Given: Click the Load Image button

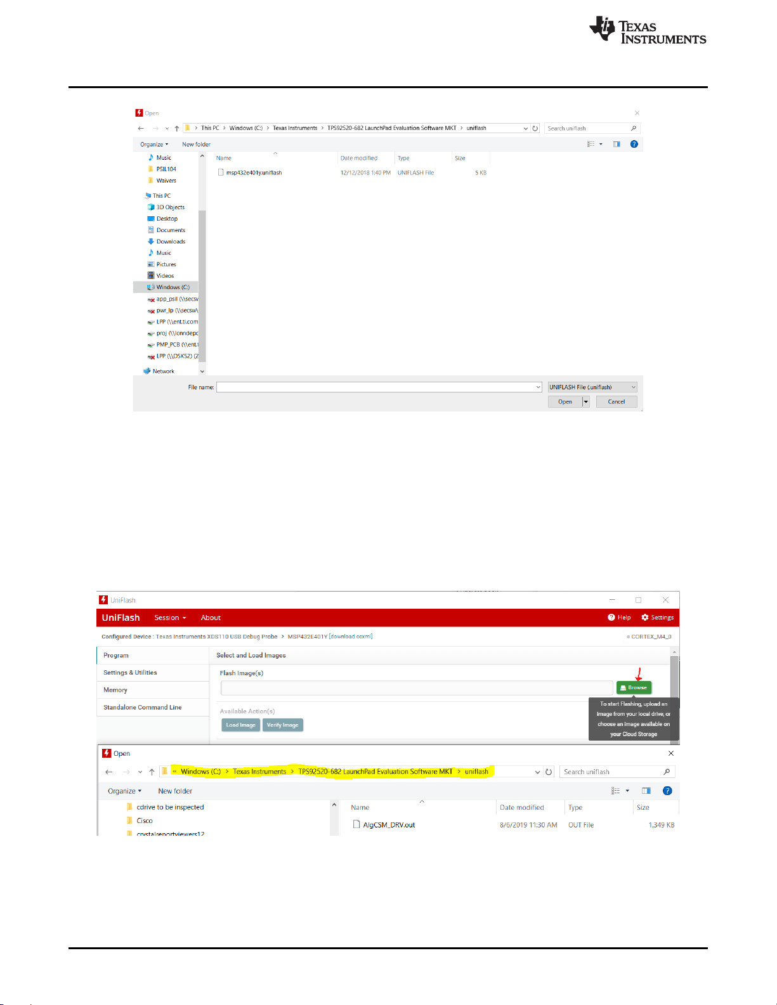Looking at the screenshot, I should (x=240, y=725).
